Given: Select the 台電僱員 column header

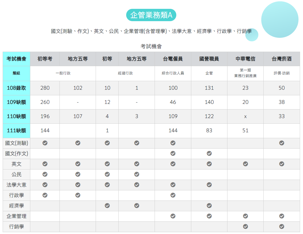Looking at the screenshot, I should point(173,59).
